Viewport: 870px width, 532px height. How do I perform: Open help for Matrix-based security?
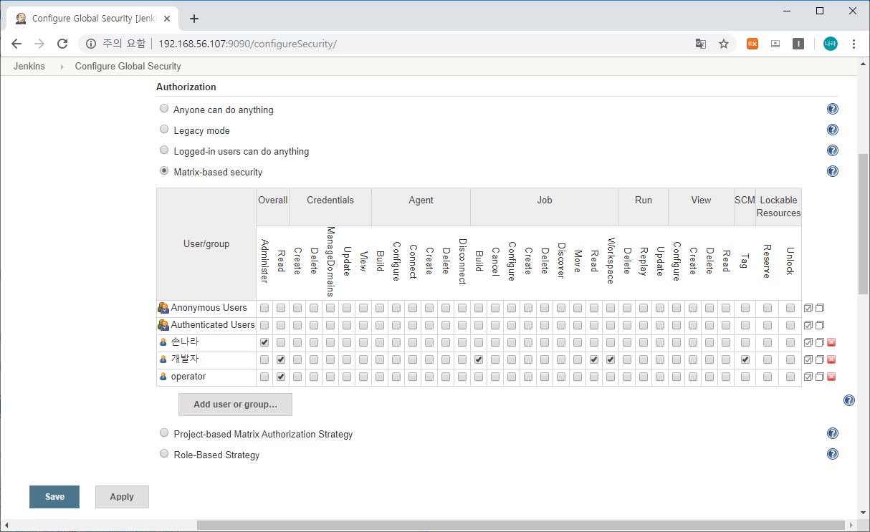coord(833,172)
